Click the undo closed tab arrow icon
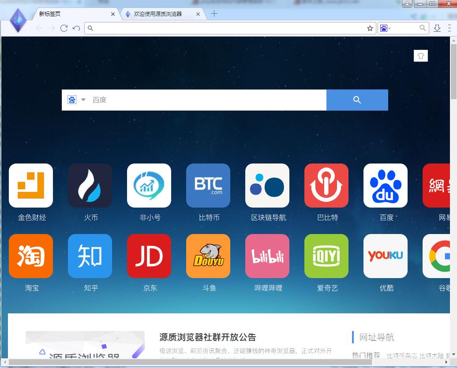This screenshot has height=368, width=457. [x=76, y=28]
